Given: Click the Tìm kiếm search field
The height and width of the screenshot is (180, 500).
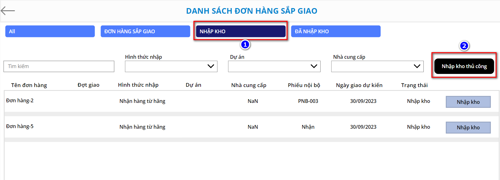Looking at the screenshot, I should click(x=59, y=66).
